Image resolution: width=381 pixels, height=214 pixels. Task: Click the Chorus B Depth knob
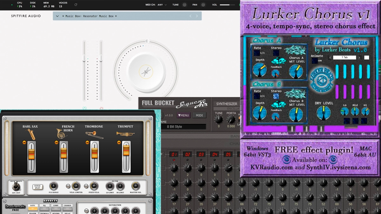click(260, 113)
